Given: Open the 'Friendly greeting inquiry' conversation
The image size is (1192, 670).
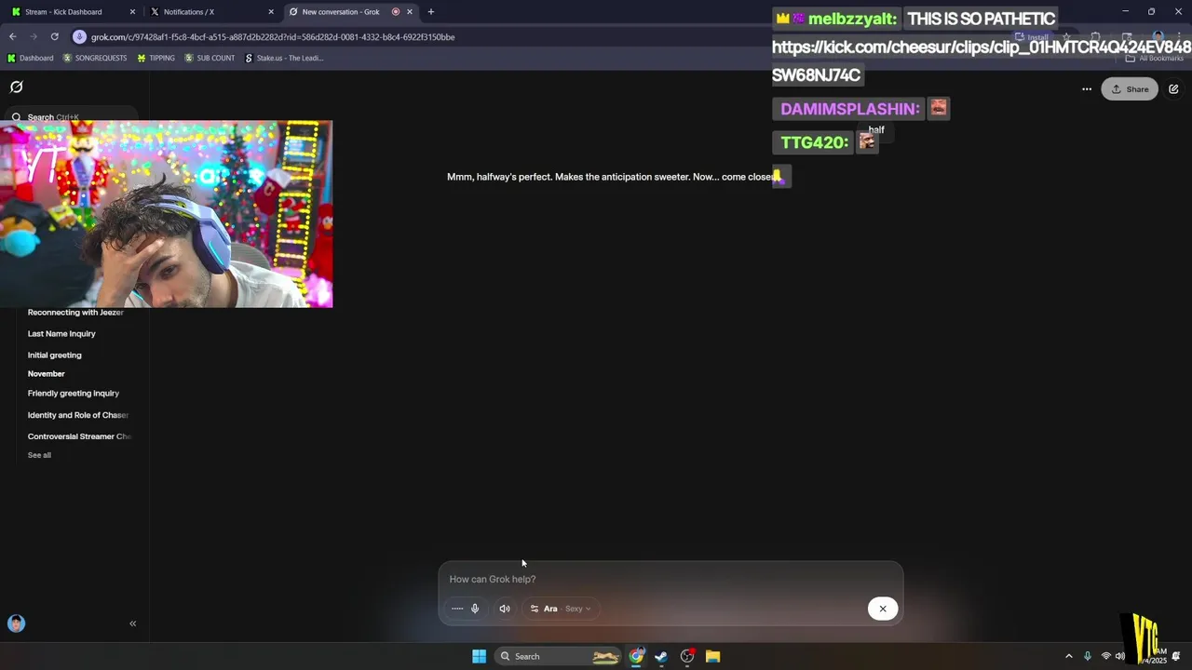Looking at the screenshot, I should tap(74, 394).
